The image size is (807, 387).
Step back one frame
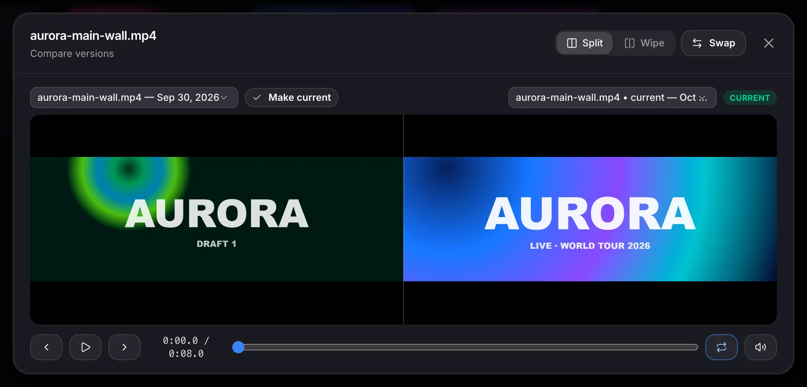coord(46,347)
